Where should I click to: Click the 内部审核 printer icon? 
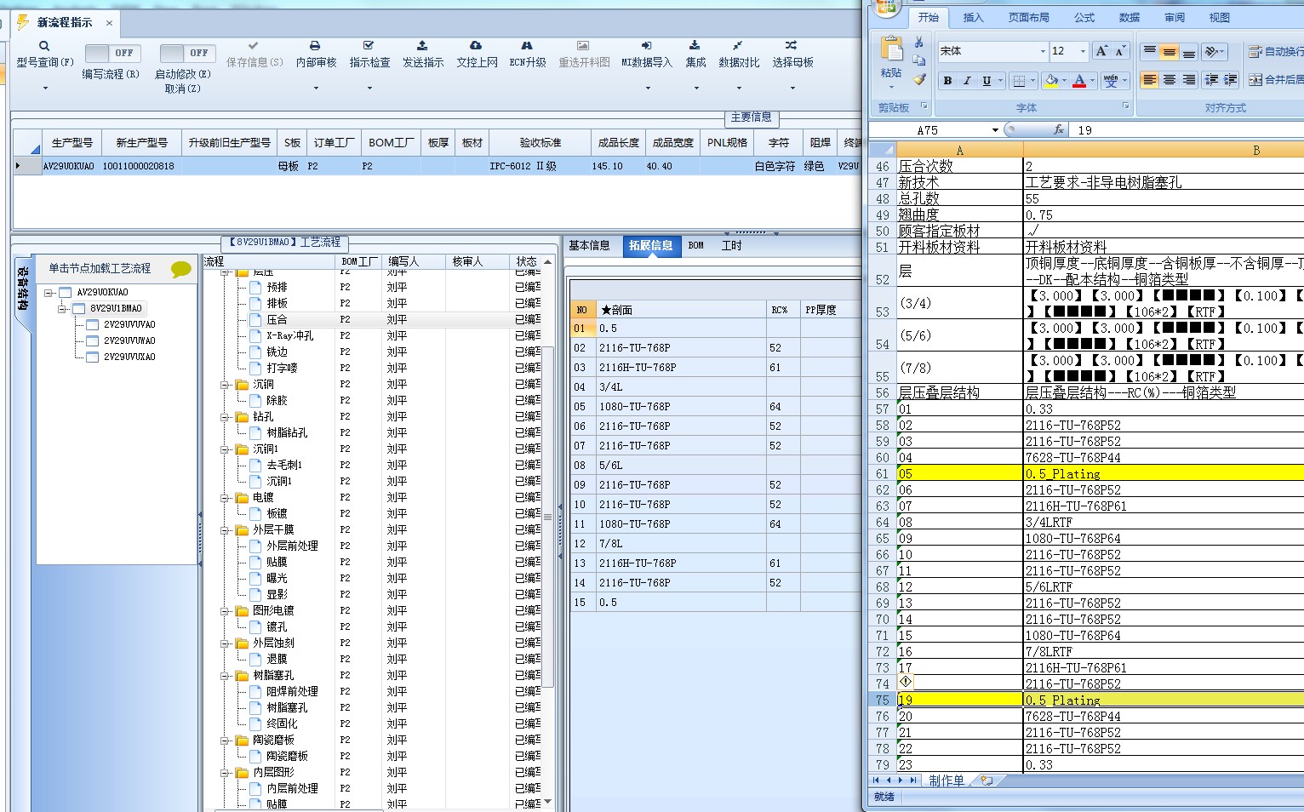click(x=315, y=46)
